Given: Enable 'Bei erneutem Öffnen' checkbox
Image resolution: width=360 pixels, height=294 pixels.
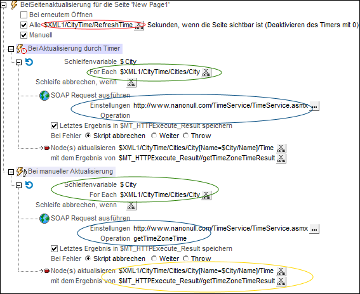Looking at the screenshot, I should 23,15.
